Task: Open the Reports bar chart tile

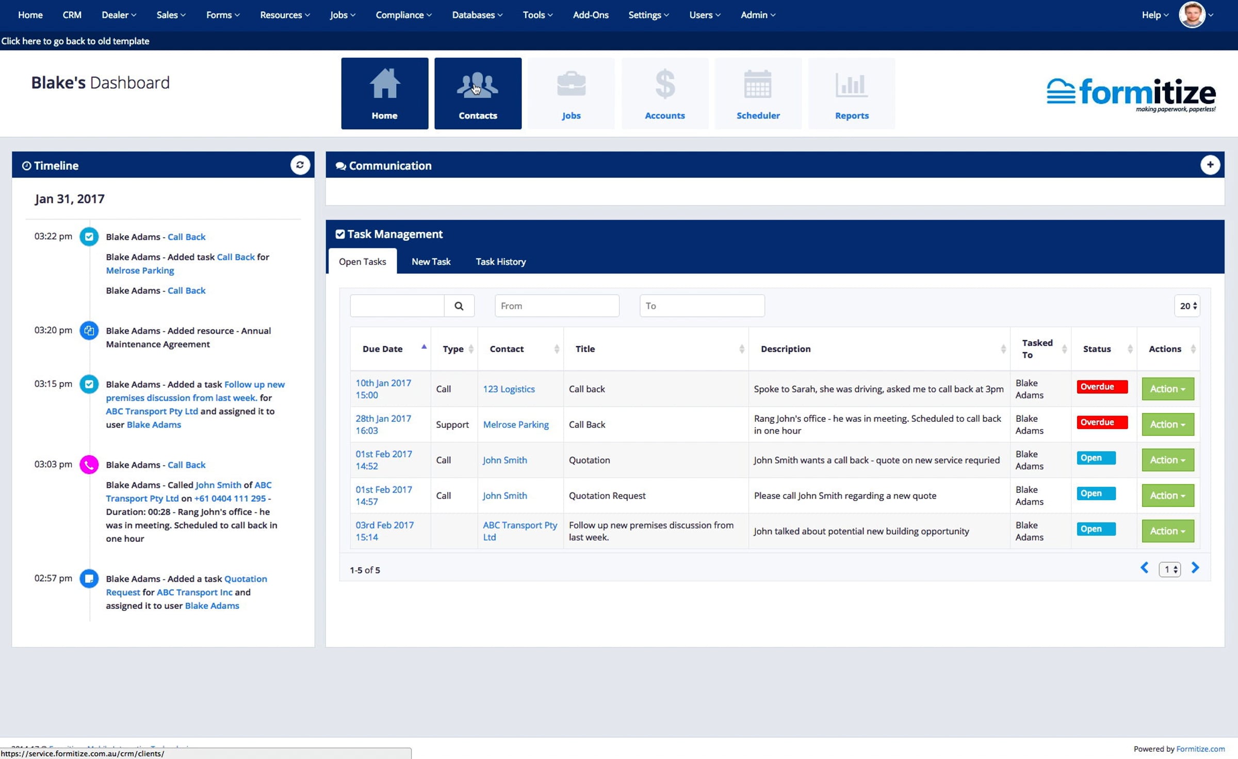Action: tap(851, 93)
